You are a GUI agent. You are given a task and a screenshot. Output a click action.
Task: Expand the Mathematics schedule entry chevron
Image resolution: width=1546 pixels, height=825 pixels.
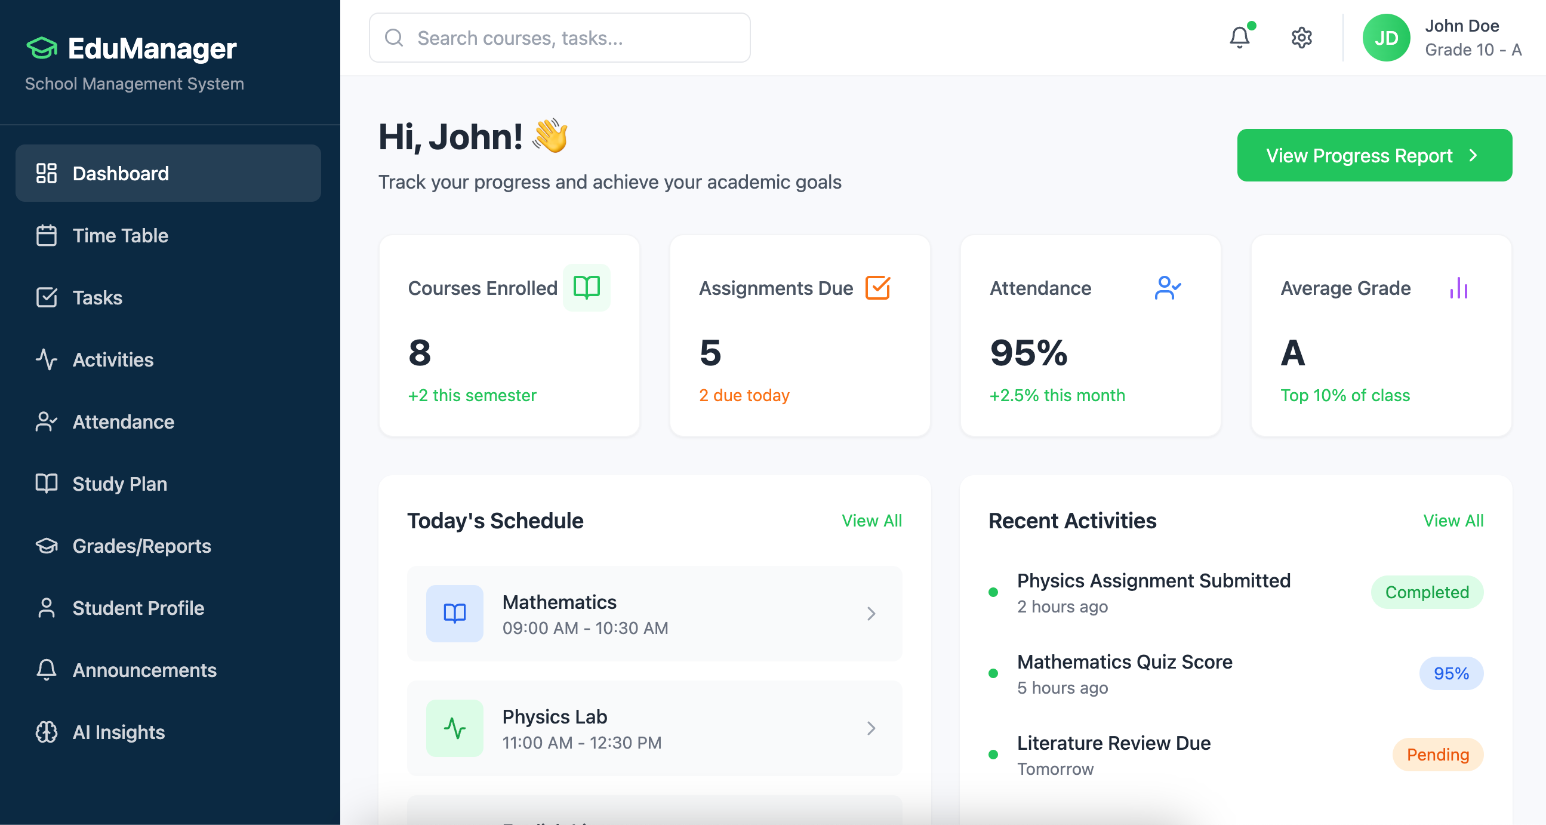(871, 613)
